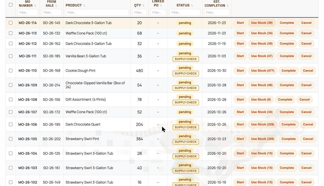Sort by Status column icon
Screen dimensions: 324x186
click(192, 5)
